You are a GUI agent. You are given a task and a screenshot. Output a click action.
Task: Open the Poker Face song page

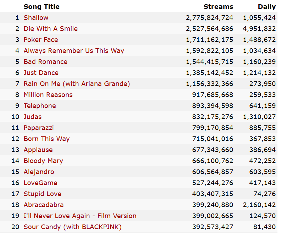41,40
